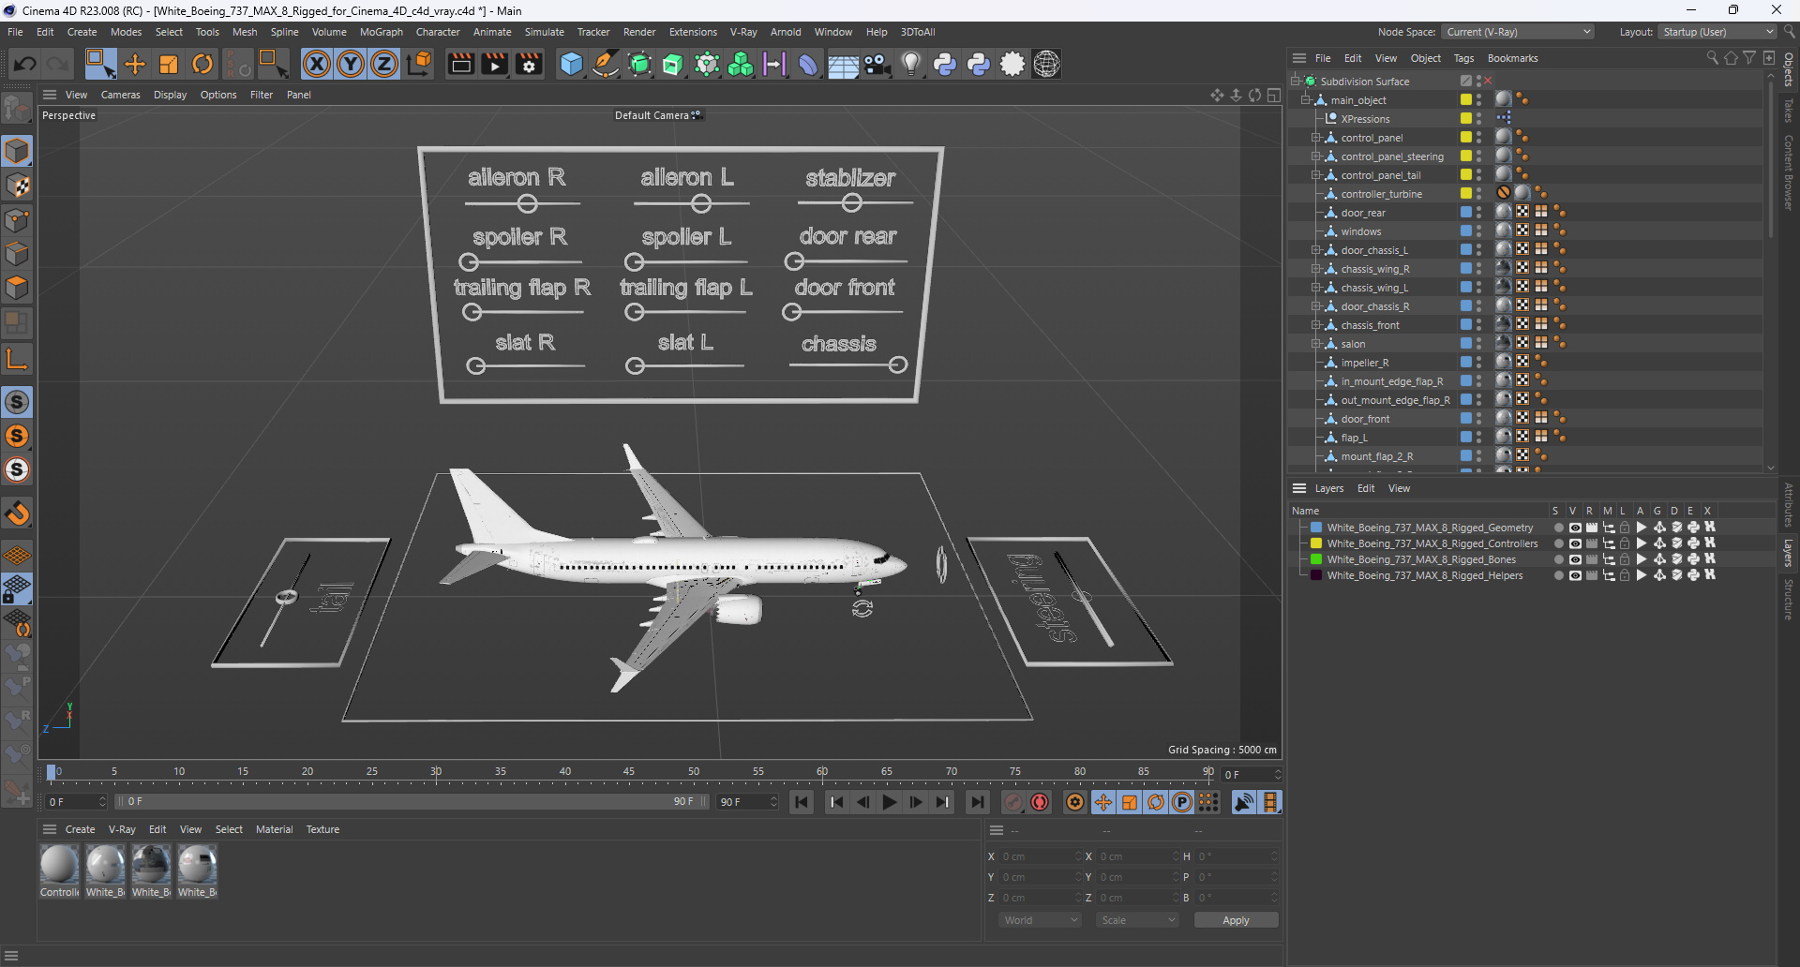Open the Scale mode dropdown
1800x967 pixels.
(x=1137, y=920)
